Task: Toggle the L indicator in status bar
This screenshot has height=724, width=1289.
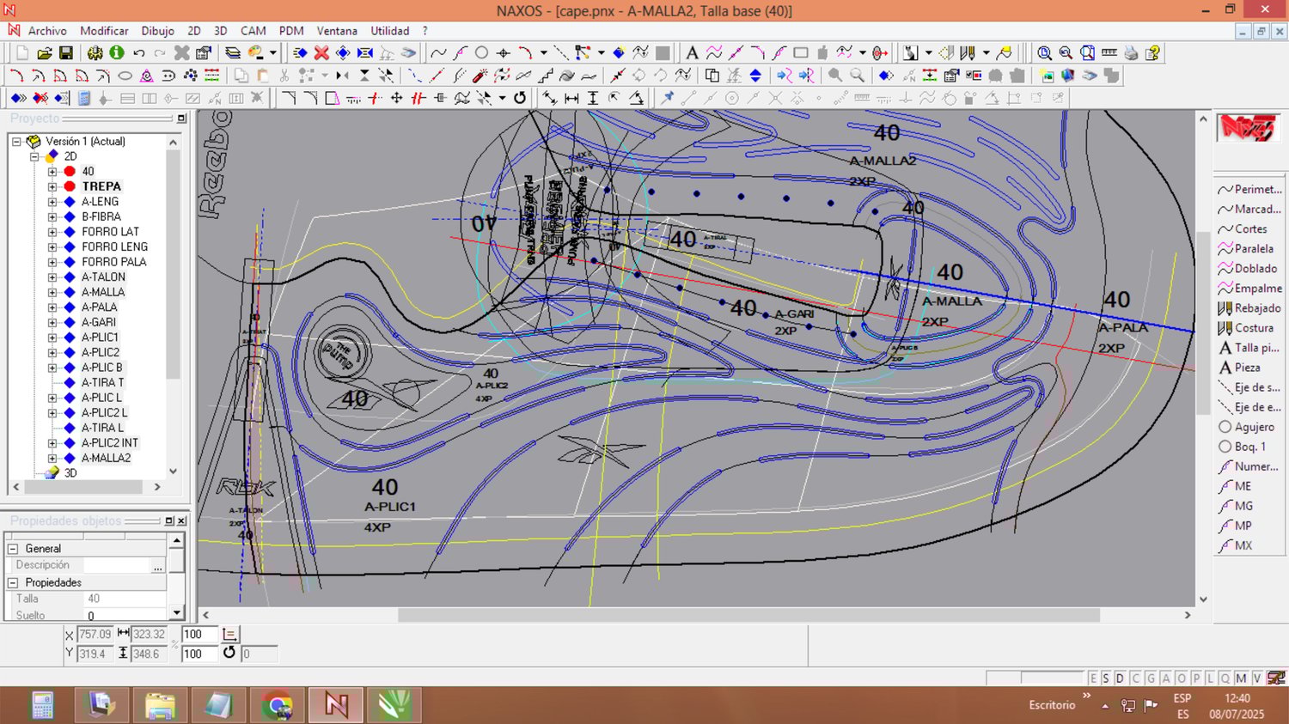Action: (1211, 678)
